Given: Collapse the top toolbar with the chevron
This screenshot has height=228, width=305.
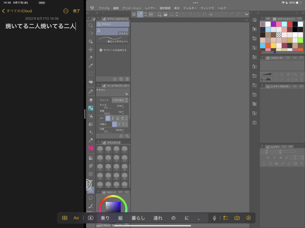Looking at the screenshot, I should [247, 14].
